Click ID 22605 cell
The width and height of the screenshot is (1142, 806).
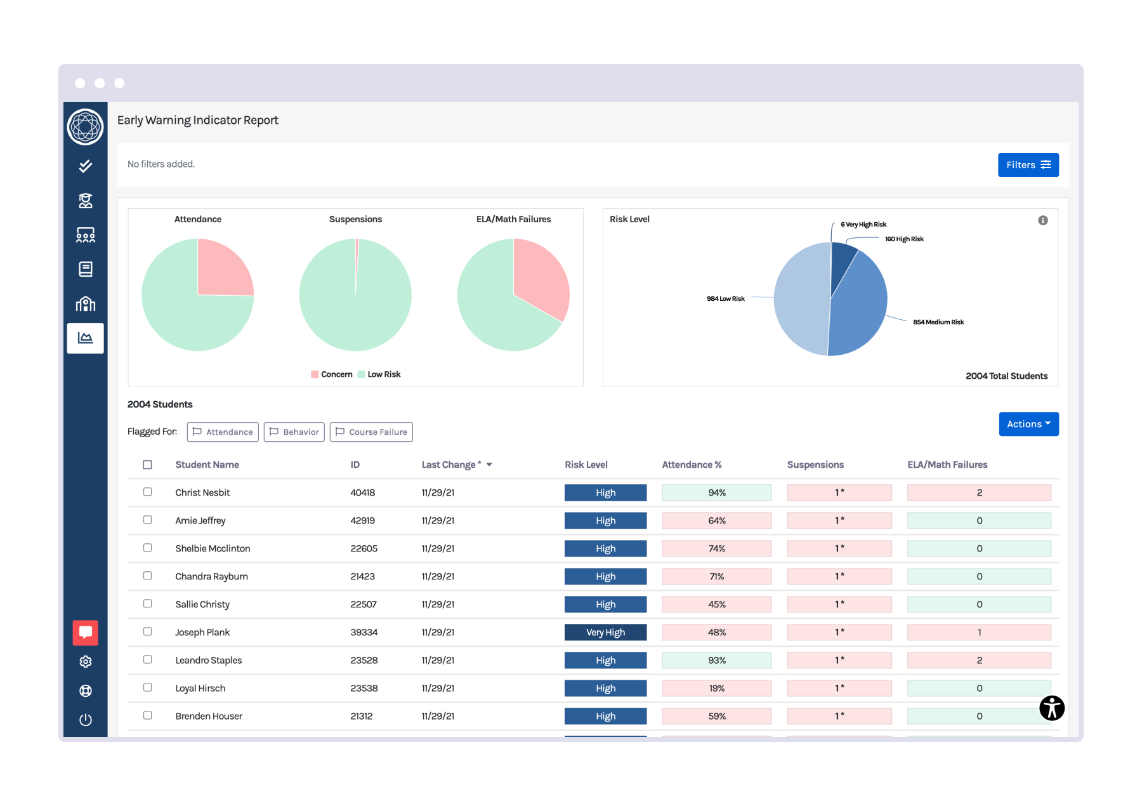click(x=364, y=548)
